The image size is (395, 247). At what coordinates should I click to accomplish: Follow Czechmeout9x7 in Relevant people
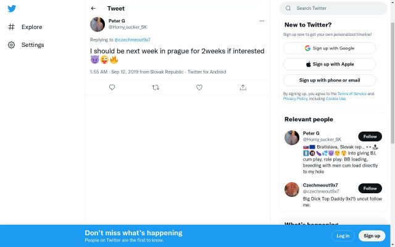click(x=370, y=188)
